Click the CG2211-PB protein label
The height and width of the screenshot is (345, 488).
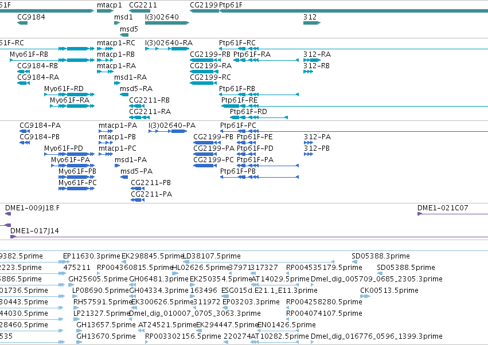[151, 183]
